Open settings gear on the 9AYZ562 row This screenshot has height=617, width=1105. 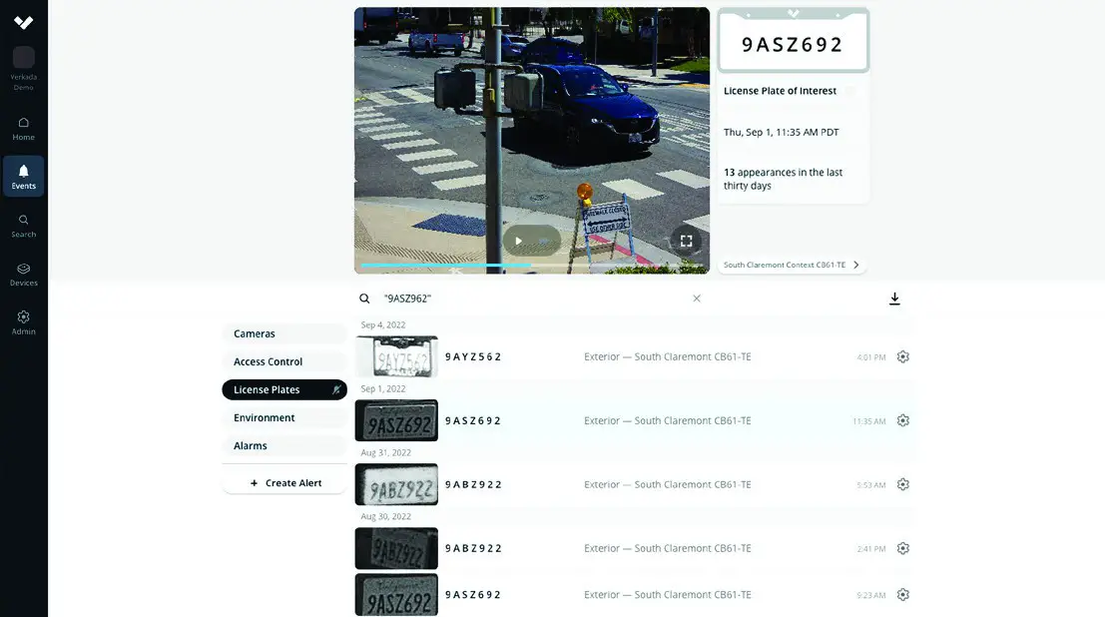902,355
